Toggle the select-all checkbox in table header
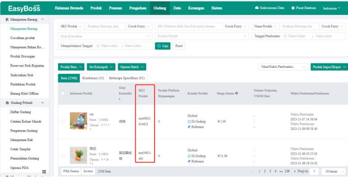Image resolution: width=348 pixels, height=177 pixels. click(x=63, y=93)
